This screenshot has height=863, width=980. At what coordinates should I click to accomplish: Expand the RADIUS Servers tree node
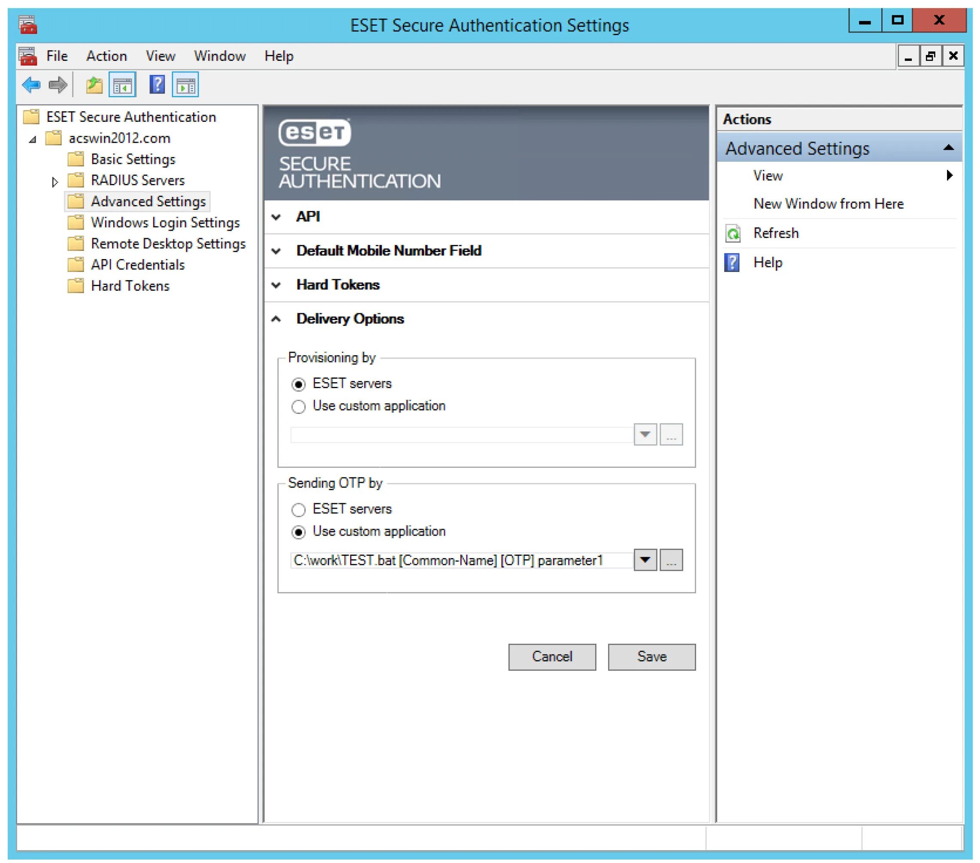click(x=54, y=181)
